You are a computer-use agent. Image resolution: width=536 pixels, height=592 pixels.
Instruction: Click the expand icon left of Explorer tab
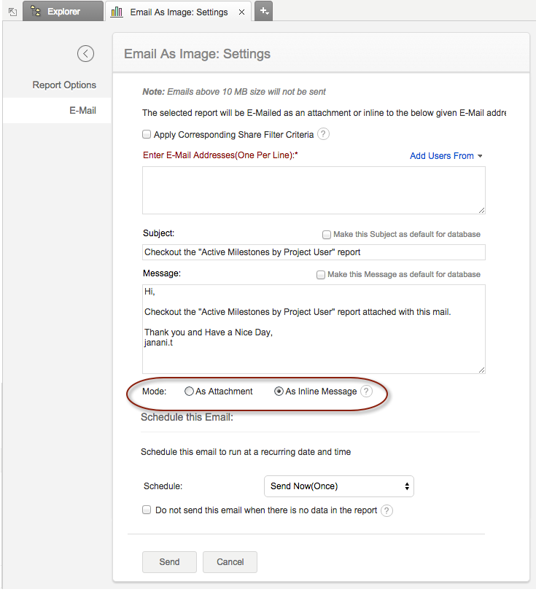[12, 12]
